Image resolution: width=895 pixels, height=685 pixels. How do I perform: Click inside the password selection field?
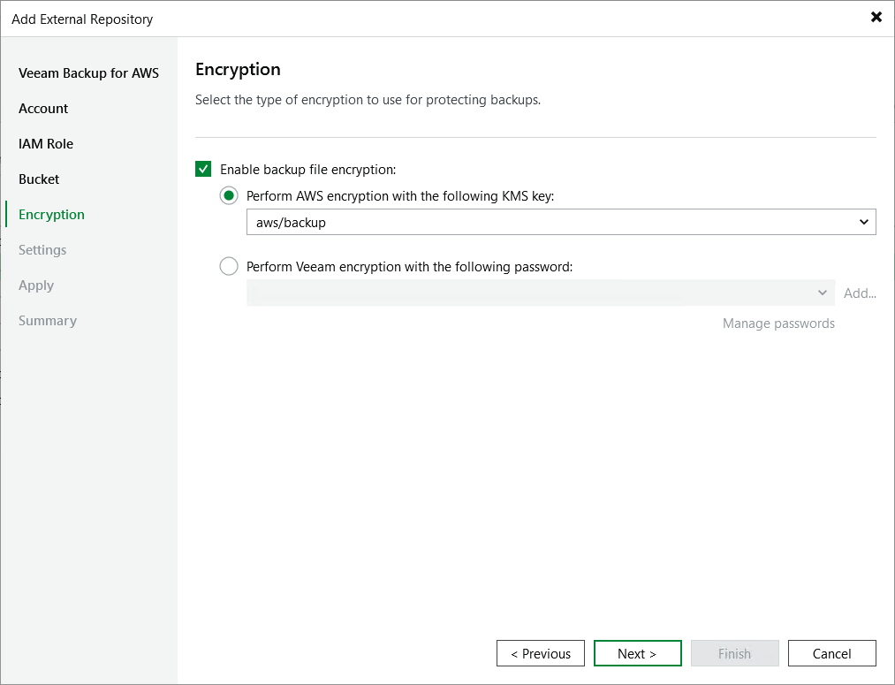pos(530,293)
